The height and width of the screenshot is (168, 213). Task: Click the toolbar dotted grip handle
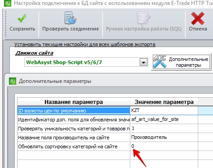coord(6,24)
